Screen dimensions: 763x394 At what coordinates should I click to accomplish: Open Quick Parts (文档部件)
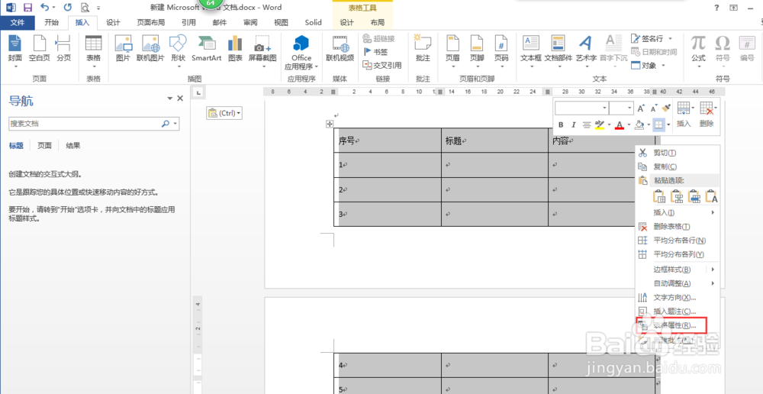pyautogui.click(x=559, y=52)
